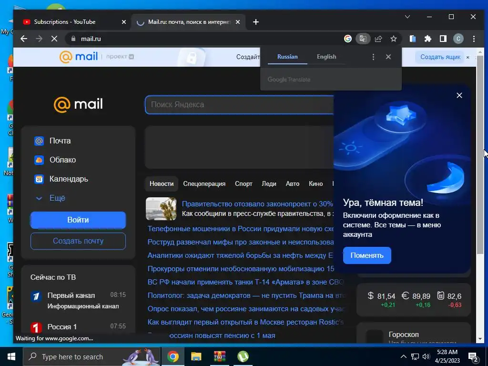Click the Почта mail icon
Screen dimensions: 488x366
(x=39, y=141)
